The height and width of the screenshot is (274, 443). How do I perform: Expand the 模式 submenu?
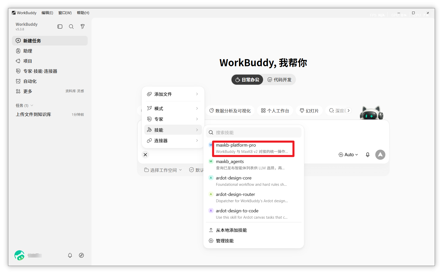coord(173,108)
